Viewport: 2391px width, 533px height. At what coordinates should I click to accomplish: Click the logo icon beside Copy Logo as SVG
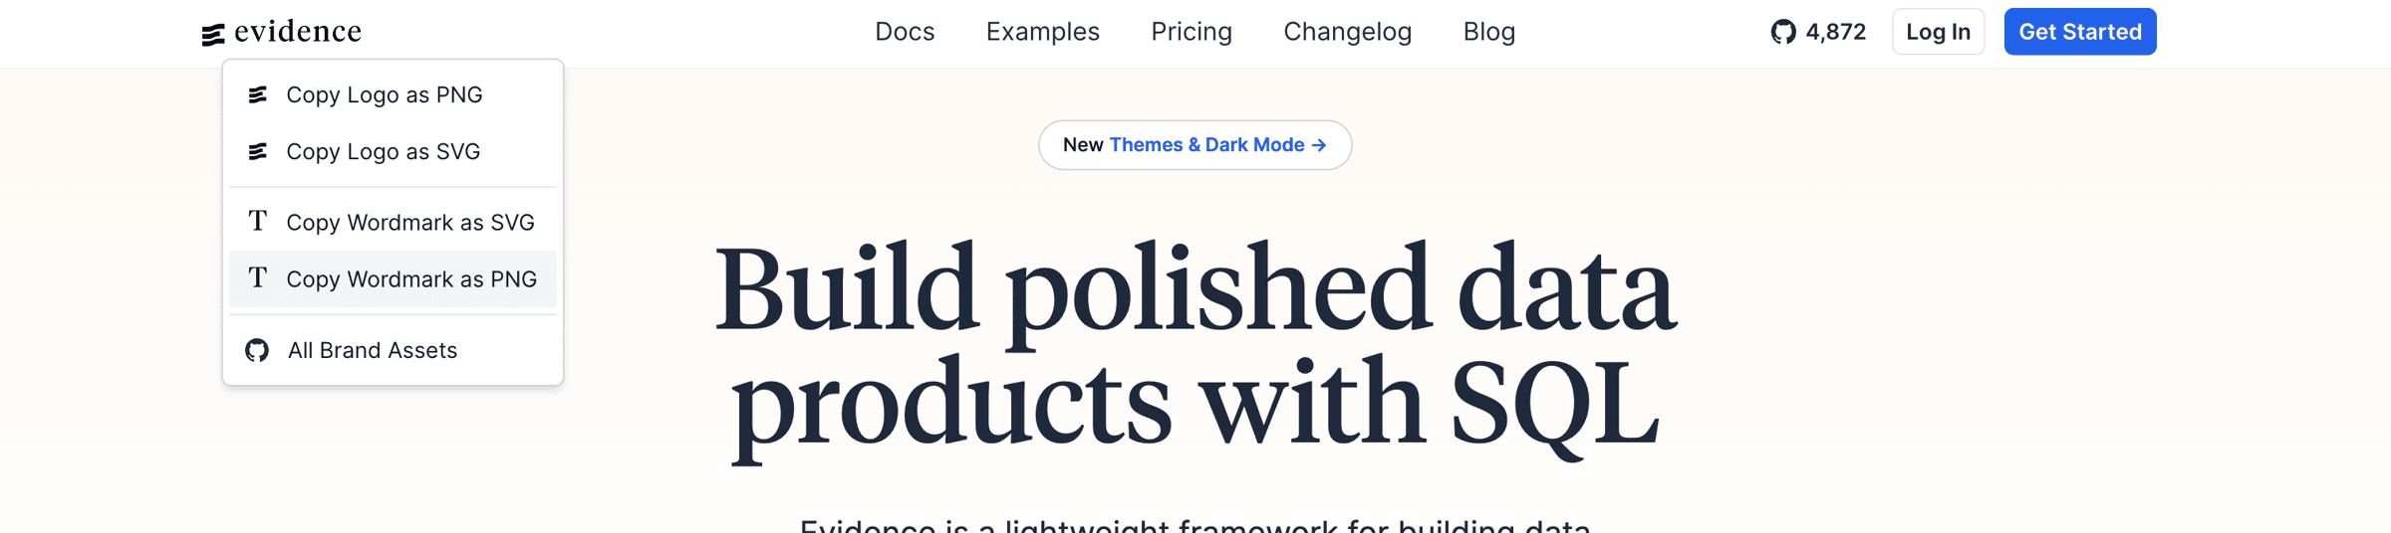[x=258, y=151]
